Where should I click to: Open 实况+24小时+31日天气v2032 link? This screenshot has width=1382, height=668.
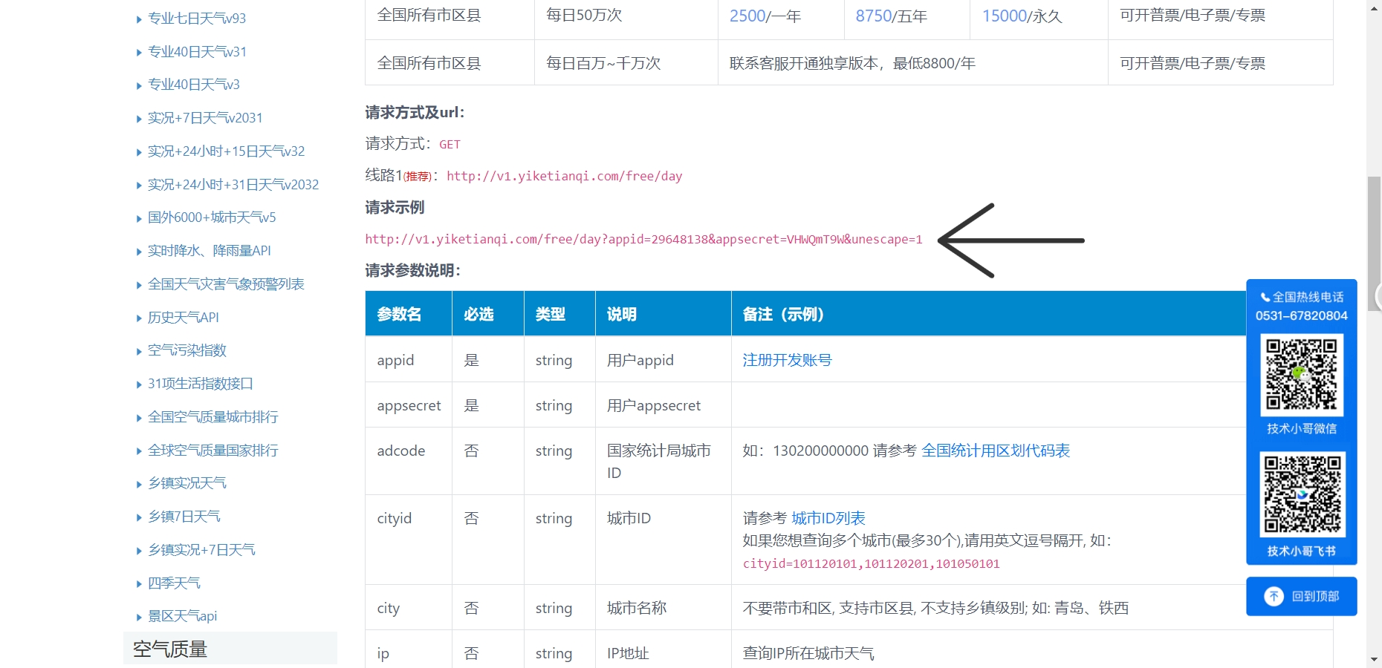[233, 185]
